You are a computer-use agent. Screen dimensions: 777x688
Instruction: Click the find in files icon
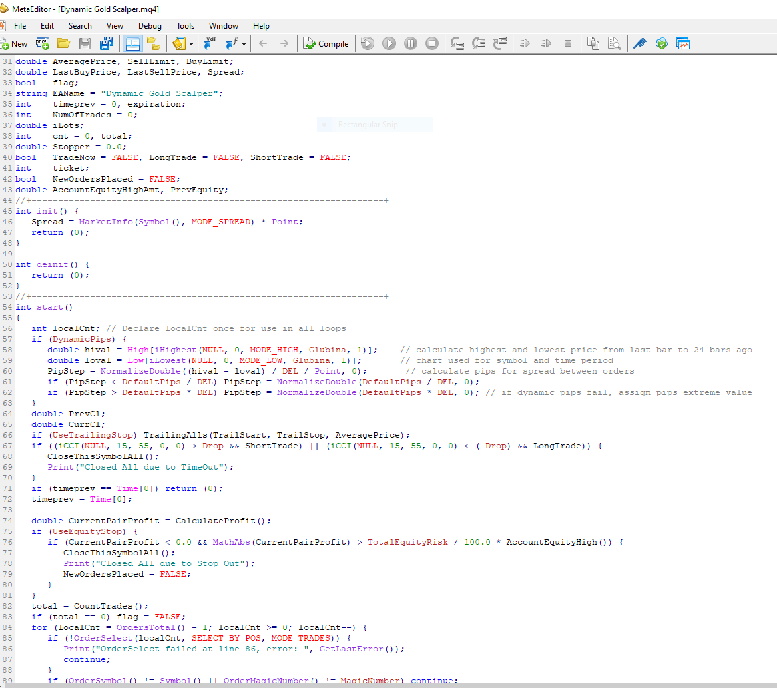pos(614,44)
